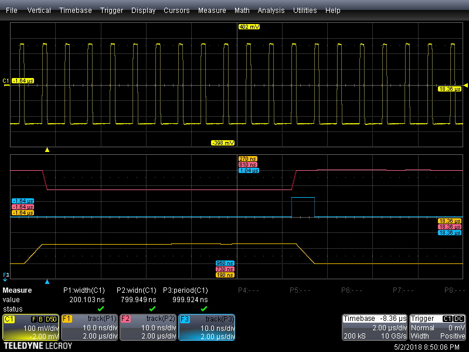Open the F2 track(P2) descriptor box
Screen dimensions: 469x352
tap(147, 327)
